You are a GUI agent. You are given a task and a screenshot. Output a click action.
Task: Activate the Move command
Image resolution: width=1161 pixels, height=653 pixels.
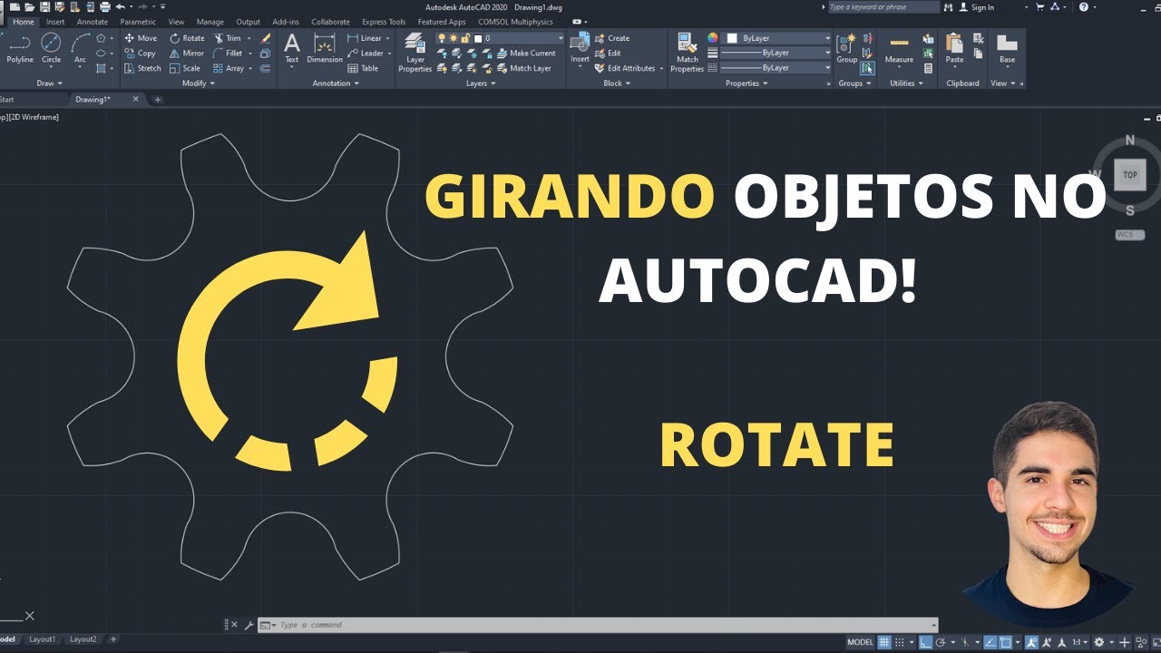pyautogui.click(x=141, y=38)
